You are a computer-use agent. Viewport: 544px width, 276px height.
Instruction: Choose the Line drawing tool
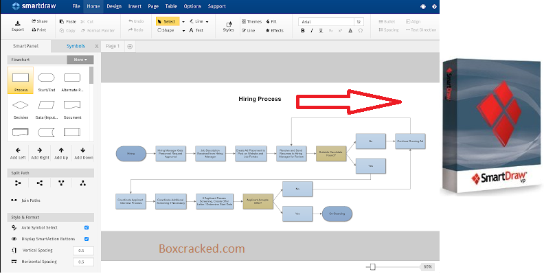point(196,21)
